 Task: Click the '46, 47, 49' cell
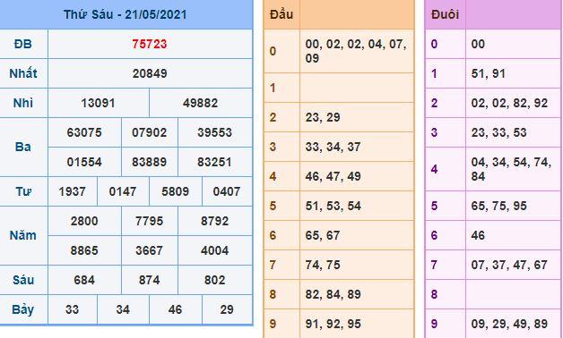coord(357,176)
